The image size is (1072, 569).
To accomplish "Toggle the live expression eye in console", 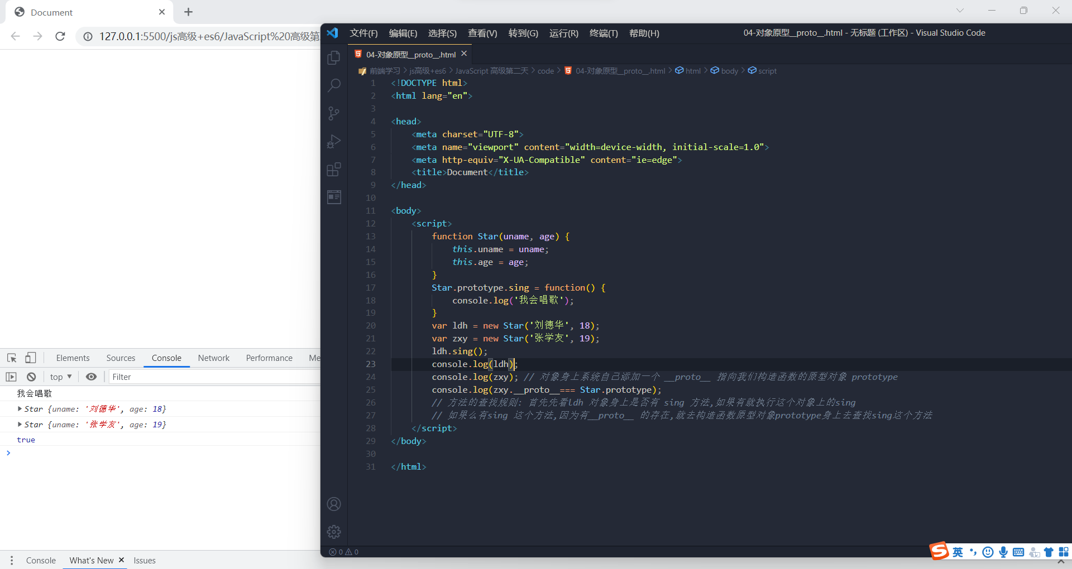I will tap(92, 377).
